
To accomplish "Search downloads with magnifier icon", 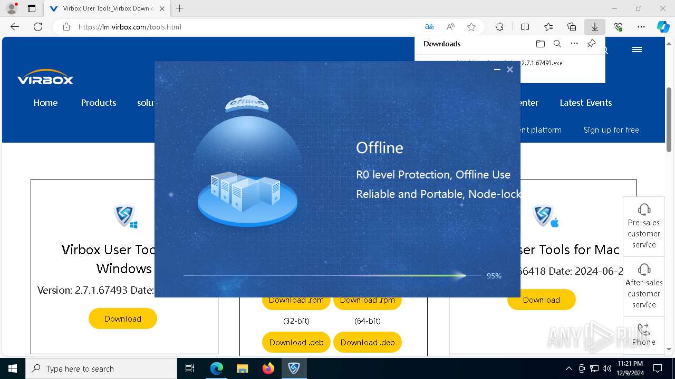I will (557, 44).
